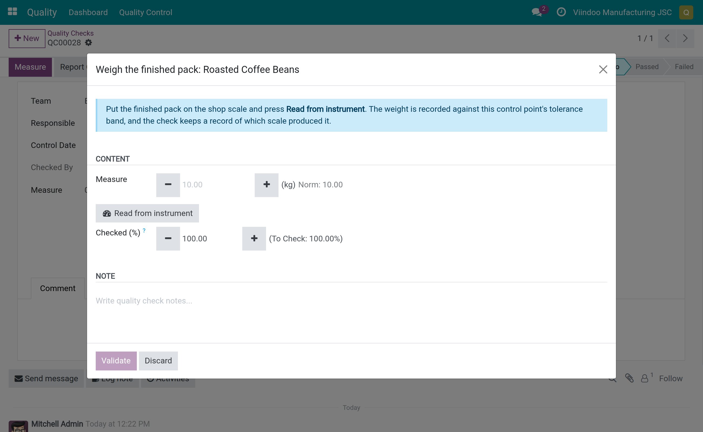
Task: Click Send message in the chatter
Action: tap(46, 378)
